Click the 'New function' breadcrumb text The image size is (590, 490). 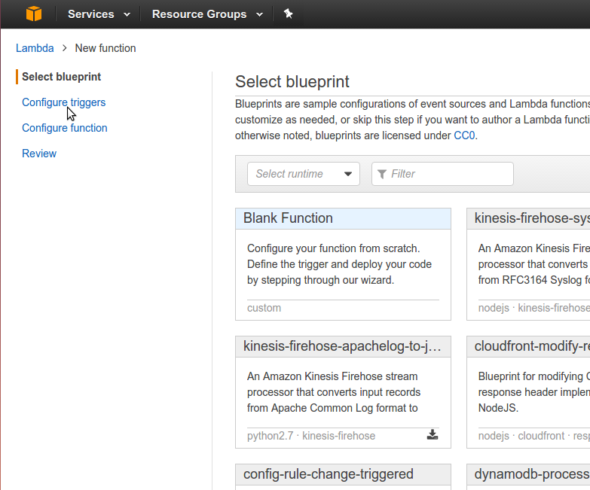tap(105, 48)
